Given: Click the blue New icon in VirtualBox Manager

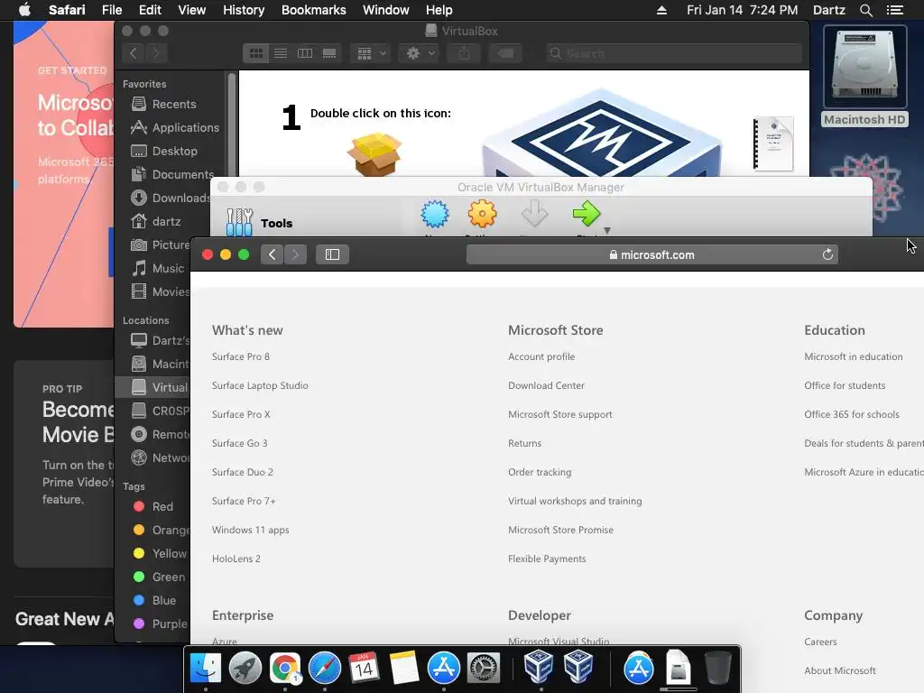Looking at the screenshot, I should coord(435,215).
